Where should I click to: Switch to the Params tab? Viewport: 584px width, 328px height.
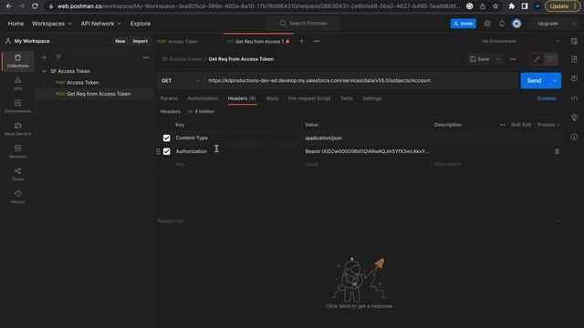169,98
